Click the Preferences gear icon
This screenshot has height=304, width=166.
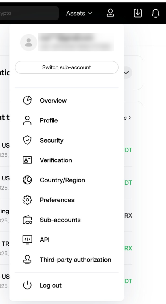point(27,200)
